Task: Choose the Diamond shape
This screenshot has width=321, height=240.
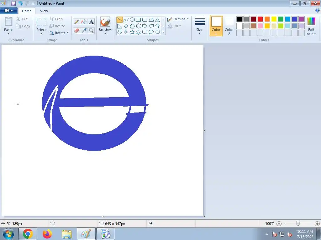Action: (x=126, y=26)
